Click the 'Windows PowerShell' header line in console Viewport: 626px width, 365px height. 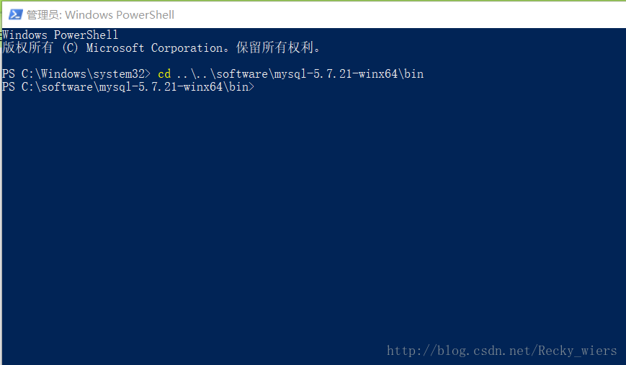click(x=61, y=35)
